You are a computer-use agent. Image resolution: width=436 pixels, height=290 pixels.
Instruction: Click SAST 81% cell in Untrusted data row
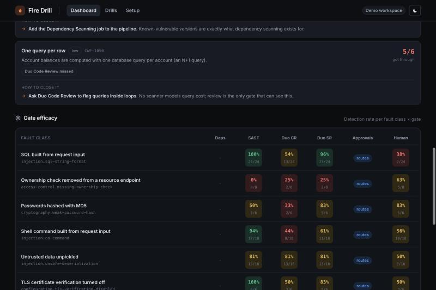[253, 260]
